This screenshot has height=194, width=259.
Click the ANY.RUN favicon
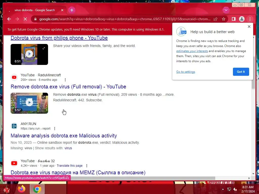pos(14,126)
